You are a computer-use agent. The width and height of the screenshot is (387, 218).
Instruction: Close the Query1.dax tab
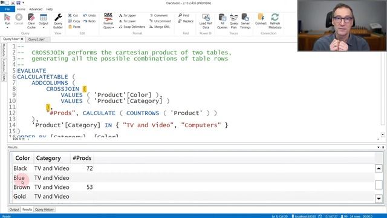(22, 39)
